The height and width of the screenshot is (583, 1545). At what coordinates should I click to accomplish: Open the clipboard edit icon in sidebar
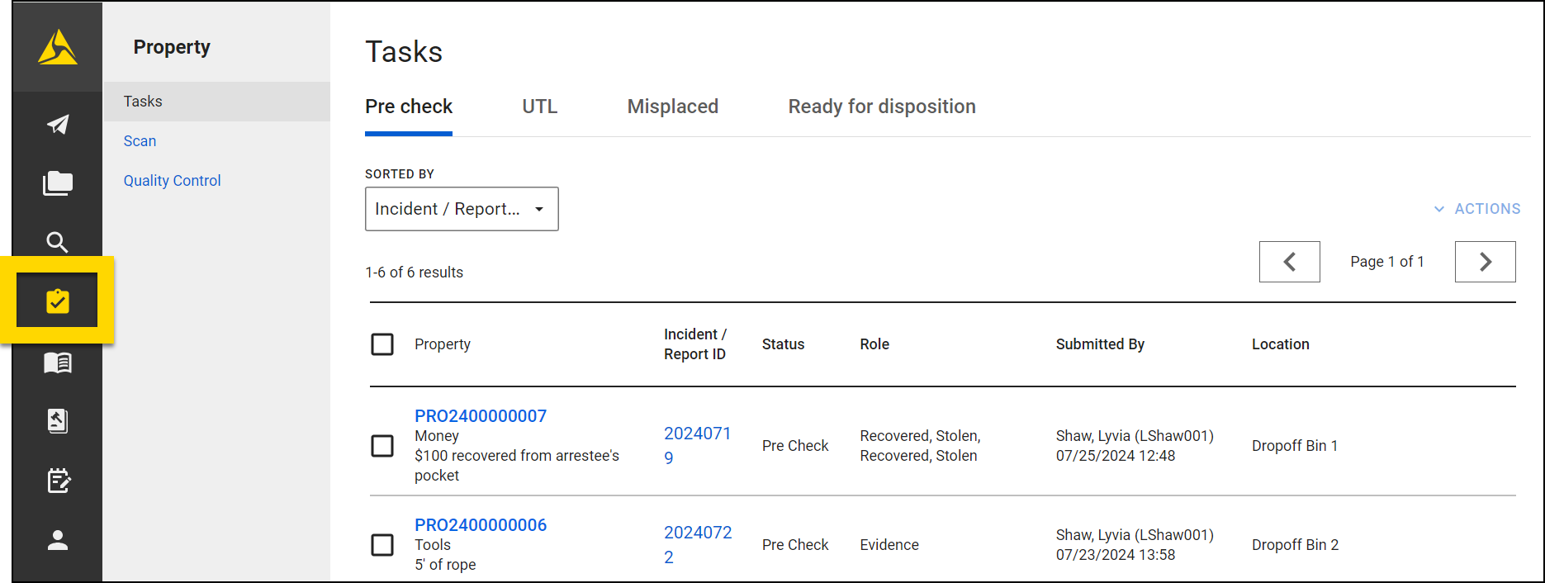(x=56, y=481)
